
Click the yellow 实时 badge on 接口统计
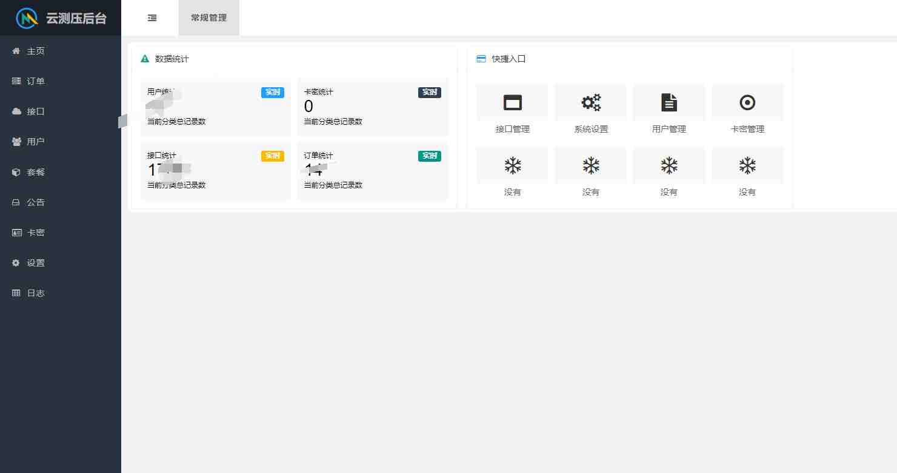(273, 156)
